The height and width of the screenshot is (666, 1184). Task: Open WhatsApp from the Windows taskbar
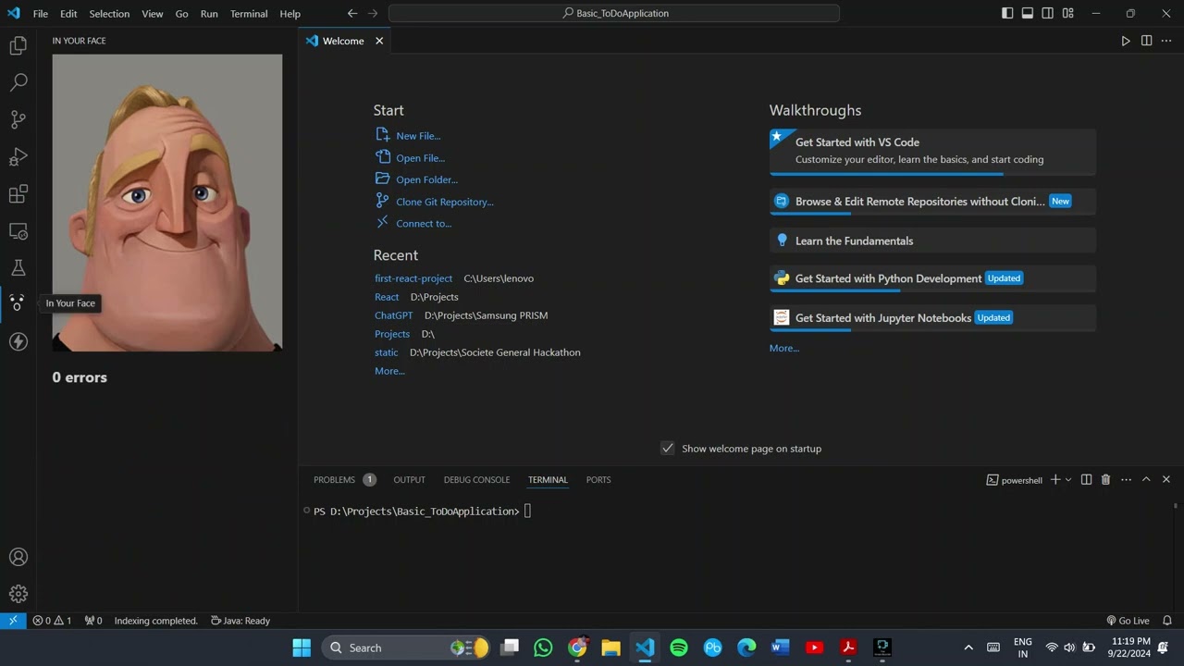tap(543, 647)
